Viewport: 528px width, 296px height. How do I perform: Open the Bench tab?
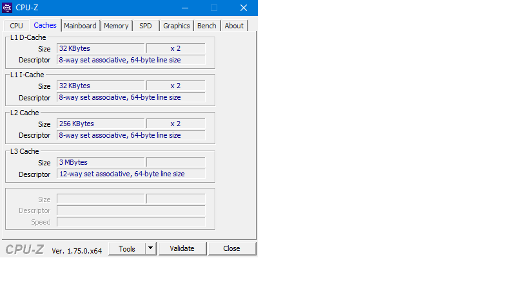pos(207,26)
